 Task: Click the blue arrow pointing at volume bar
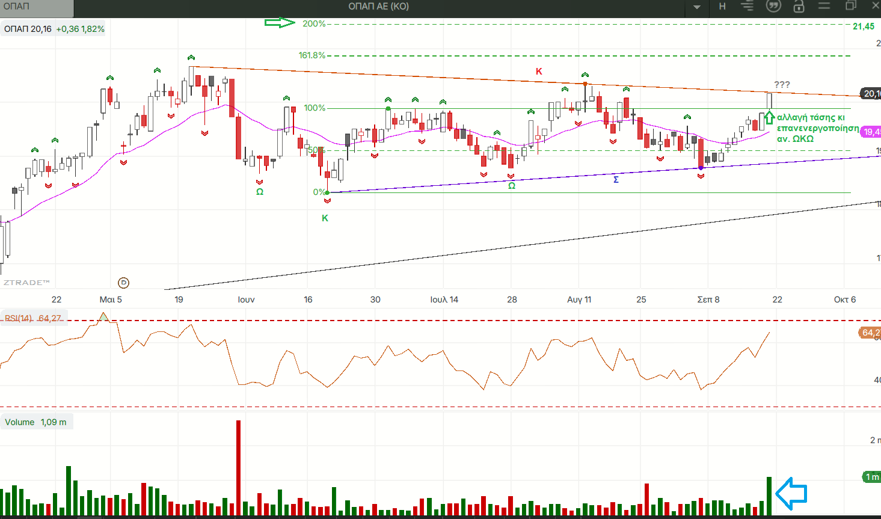tap(791, 494)
